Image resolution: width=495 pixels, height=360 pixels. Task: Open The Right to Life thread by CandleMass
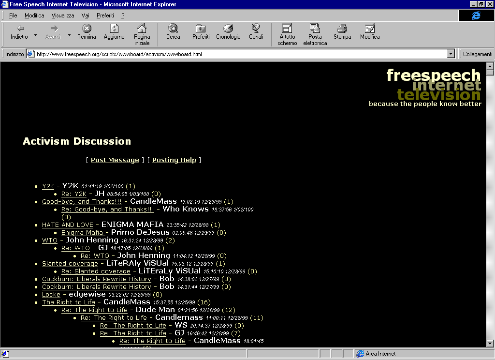69,302
